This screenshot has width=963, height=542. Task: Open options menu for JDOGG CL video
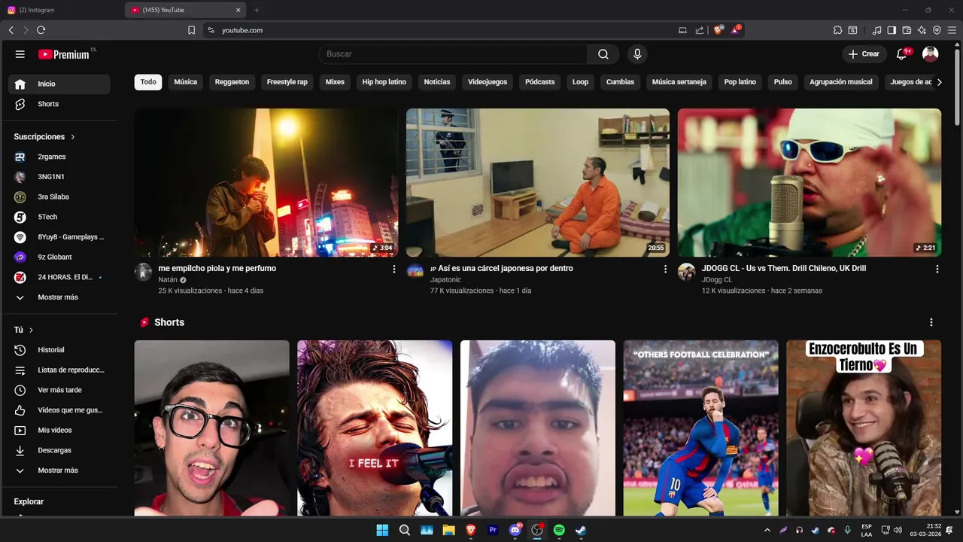pos(937,269)
